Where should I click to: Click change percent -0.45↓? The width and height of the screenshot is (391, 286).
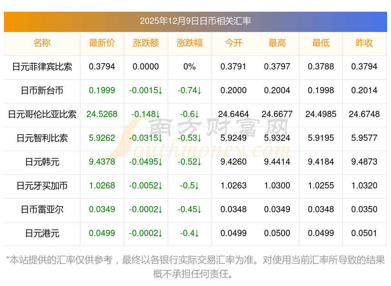click(190, 210)
